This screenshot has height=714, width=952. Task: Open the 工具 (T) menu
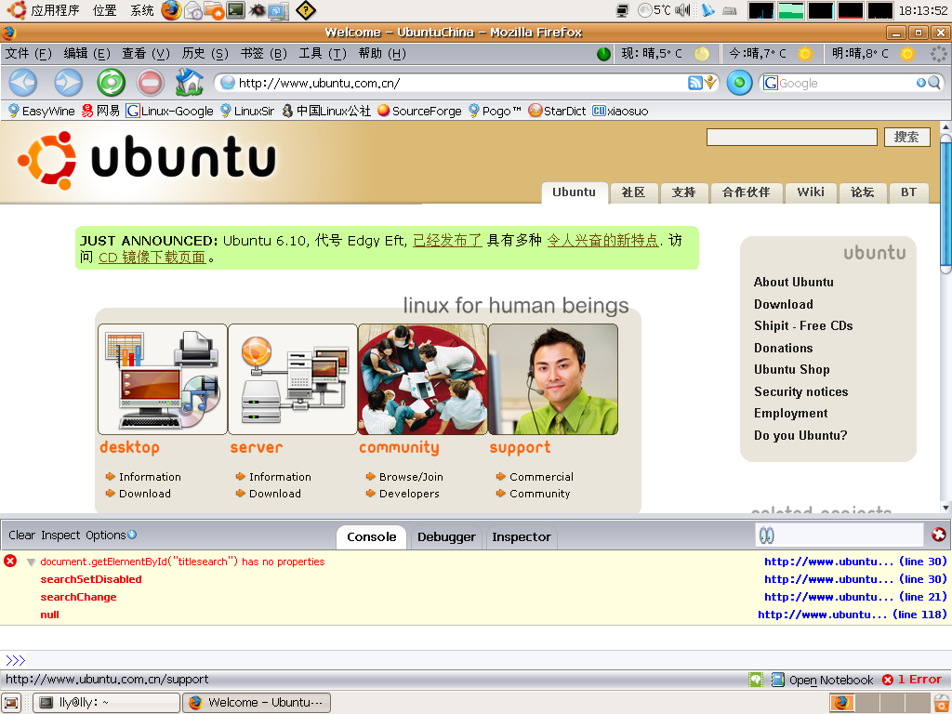[x=323, y=54]
